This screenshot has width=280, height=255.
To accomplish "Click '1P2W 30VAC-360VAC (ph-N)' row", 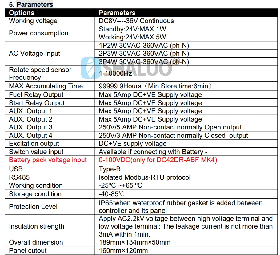I will pyautogui.click(x=186, y=45).
